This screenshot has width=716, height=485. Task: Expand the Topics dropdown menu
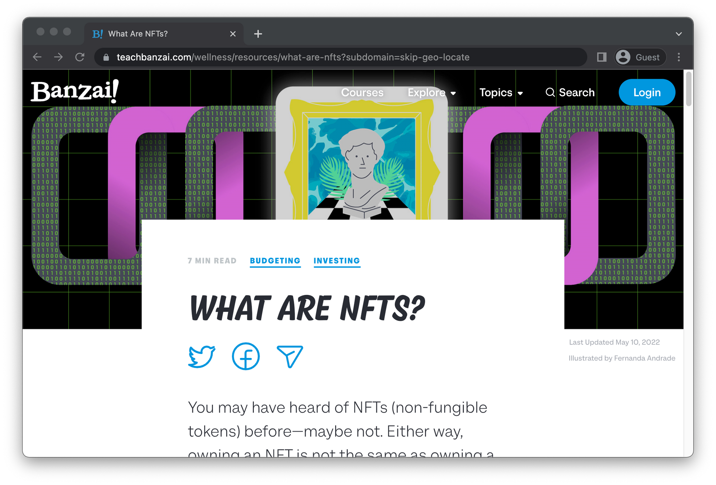pyautogui.click(x=501, y=93)
